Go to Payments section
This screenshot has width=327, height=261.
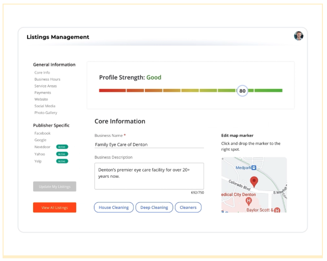click(42, 92)
